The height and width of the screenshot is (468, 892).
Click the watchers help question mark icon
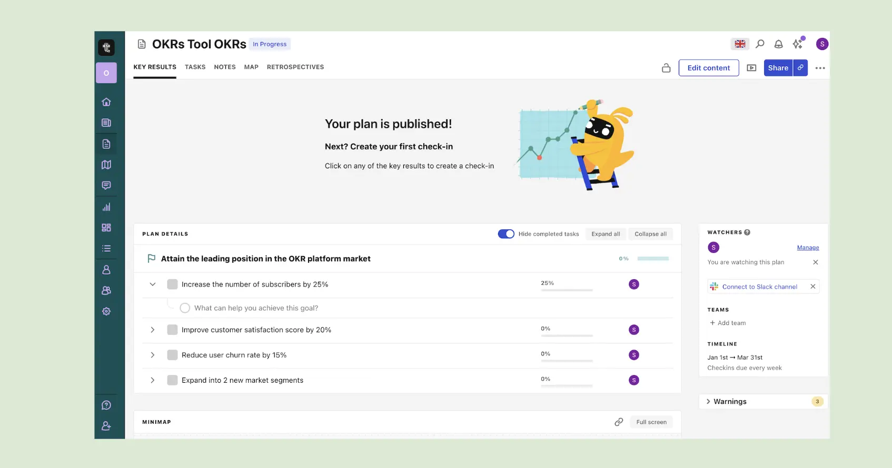click(747, 232)
